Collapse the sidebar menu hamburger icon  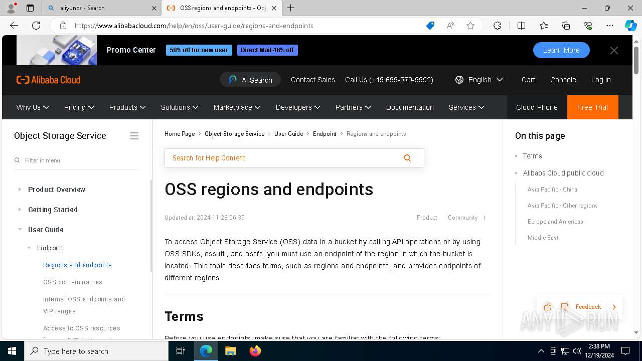[134, 136]
